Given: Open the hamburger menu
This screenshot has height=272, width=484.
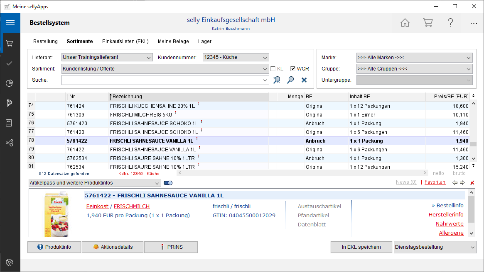Looking at the screenshot, I should 10,22.
